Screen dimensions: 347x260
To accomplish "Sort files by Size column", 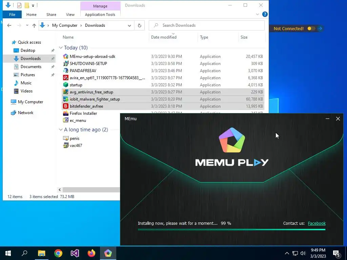I will 244,37.
